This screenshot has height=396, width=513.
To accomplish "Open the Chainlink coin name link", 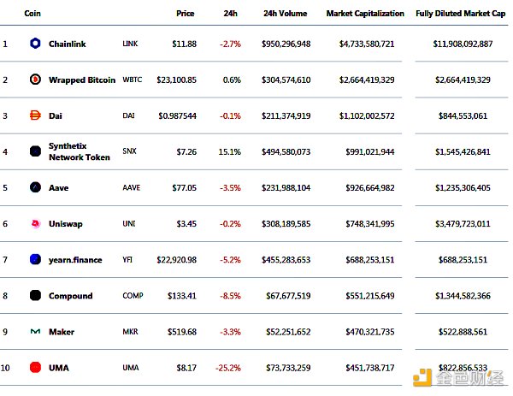I will click(68, 44).
